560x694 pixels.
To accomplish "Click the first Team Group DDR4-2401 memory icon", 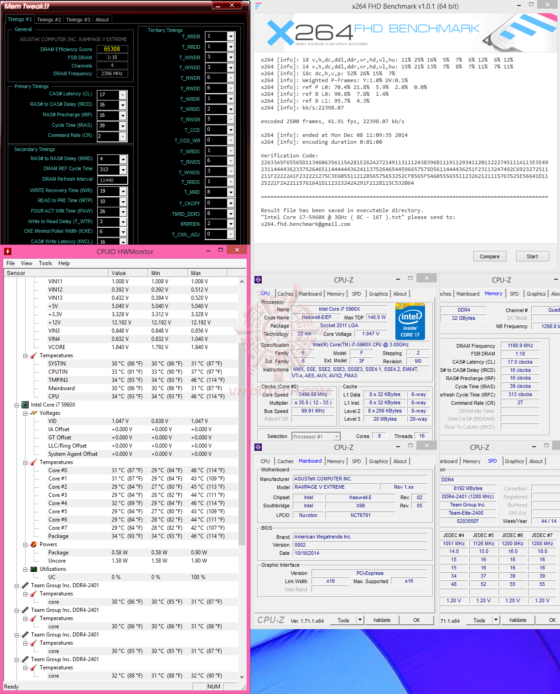I will tap(26, 585).
